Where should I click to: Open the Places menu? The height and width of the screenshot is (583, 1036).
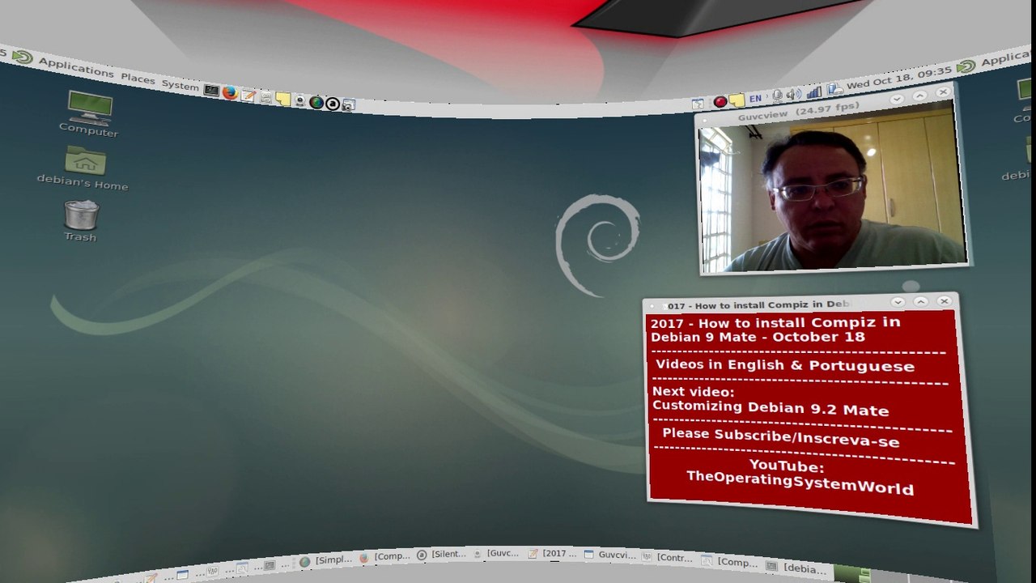(x=138, y=79)
